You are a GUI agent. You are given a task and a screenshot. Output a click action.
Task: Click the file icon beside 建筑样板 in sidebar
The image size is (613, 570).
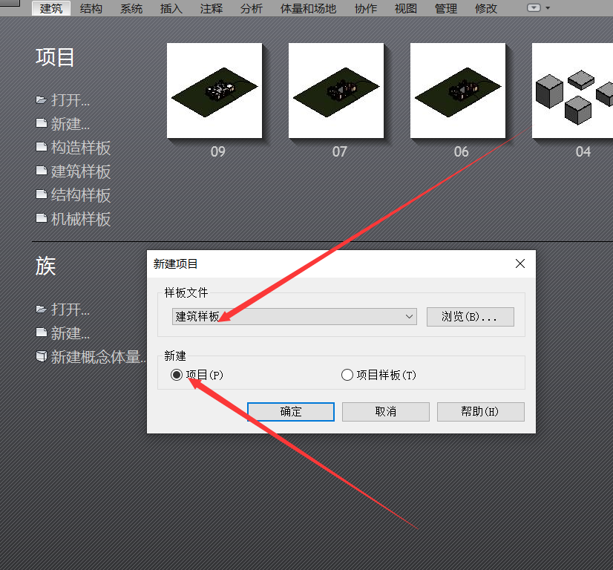coord(42,171)
